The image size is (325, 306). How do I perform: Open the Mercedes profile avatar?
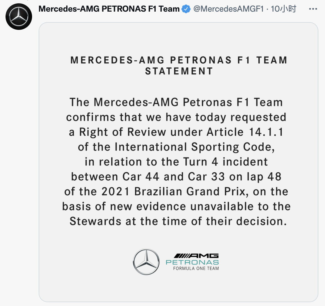[19, 17]
